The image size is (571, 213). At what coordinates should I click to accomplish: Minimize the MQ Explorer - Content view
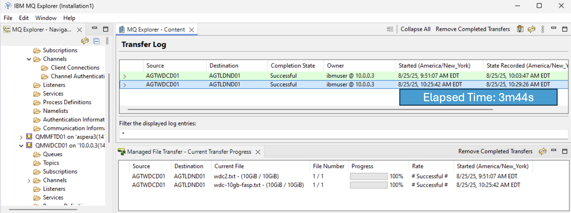[554, 28]
